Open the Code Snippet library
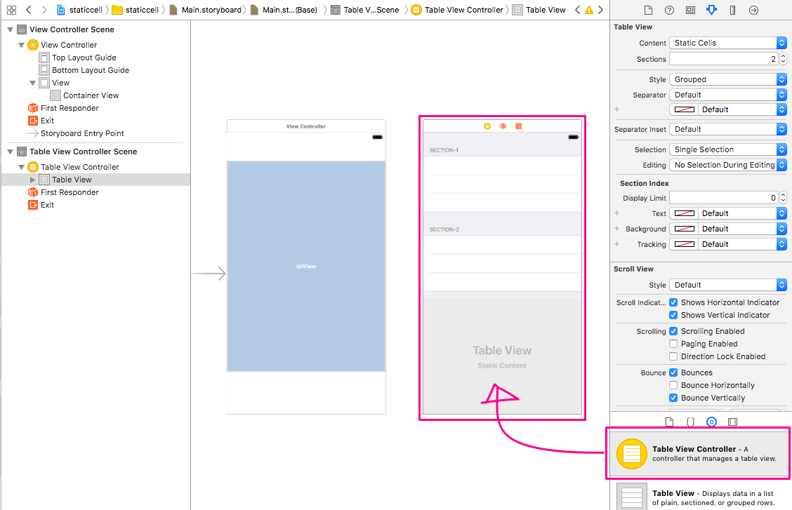This screenshot has width=792, height=510. [690, 422]
